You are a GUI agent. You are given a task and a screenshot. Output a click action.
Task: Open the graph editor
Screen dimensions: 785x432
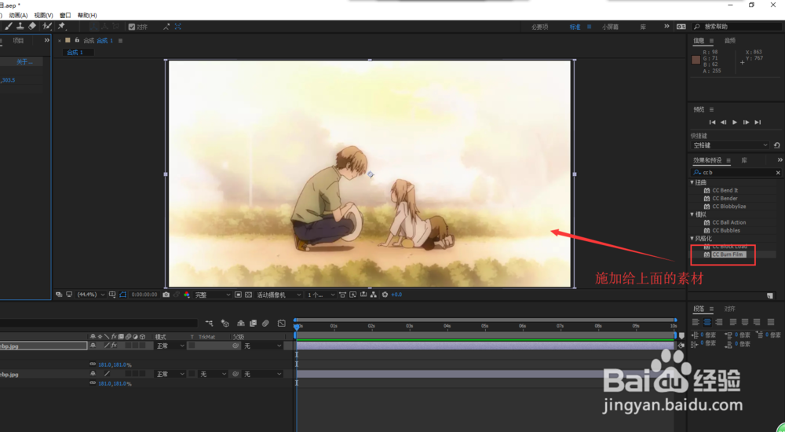281,324
